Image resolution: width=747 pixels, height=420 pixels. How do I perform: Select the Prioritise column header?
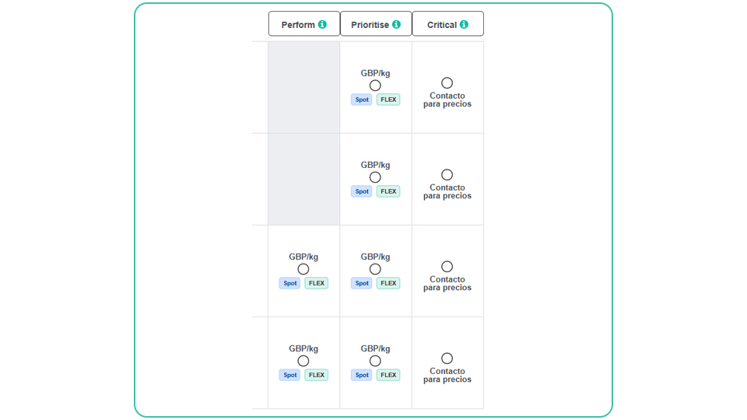pos(376,24)
